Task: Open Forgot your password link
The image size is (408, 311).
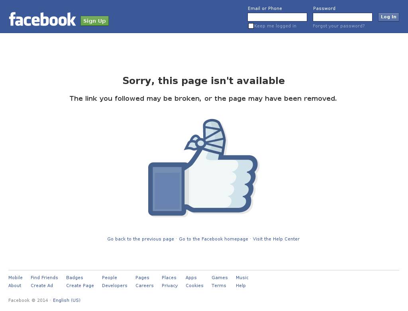Action: click(x=339, y=26)
